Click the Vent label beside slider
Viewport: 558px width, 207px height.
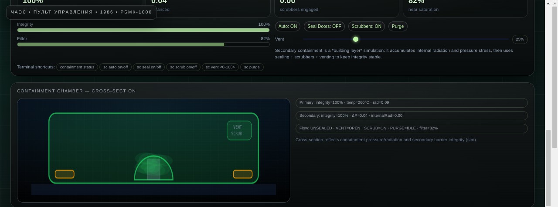[x=279, y=39]
